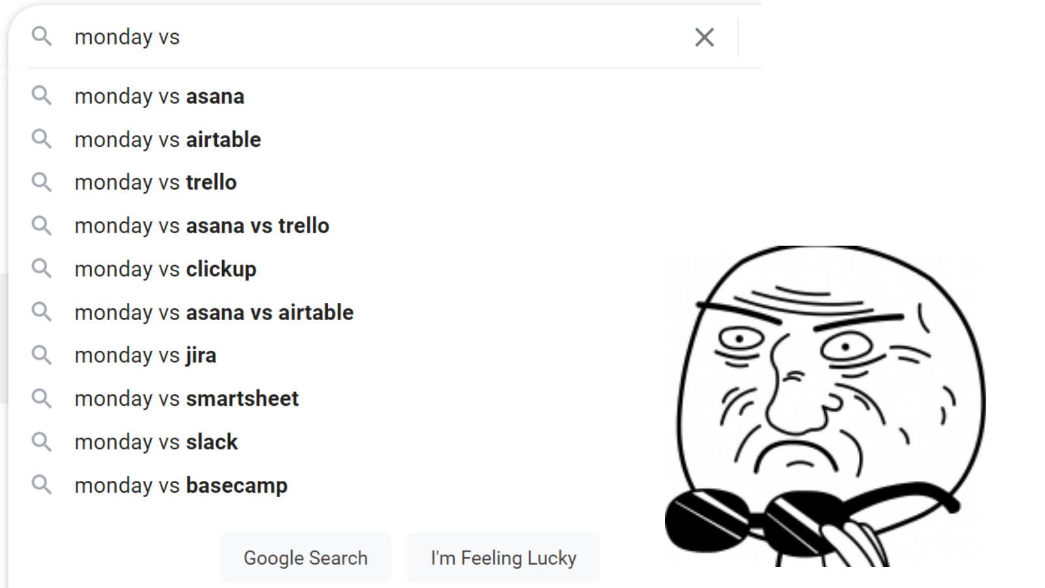Click the magnifier icon in the search box
Screen dimensions: 1045x588
tap(42, 37)
